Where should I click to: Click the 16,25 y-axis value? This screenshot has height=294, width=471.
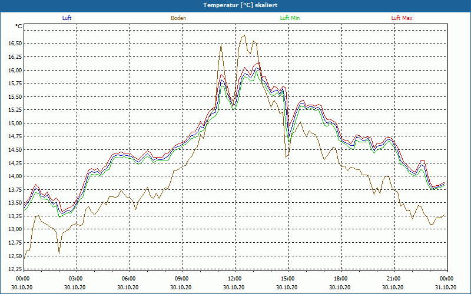[x=15, y=56]
